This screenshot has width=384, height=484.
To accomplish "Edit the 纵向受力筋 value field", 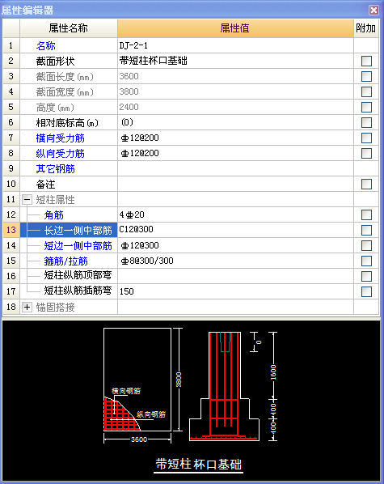I will [235, 153].
